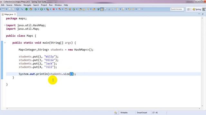Open the Search menu
The image size is (206, 115).
tap(36, 5)
